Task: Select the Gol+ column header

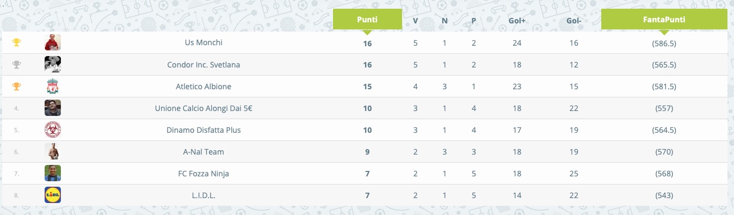Action: [x=517, y=20]
